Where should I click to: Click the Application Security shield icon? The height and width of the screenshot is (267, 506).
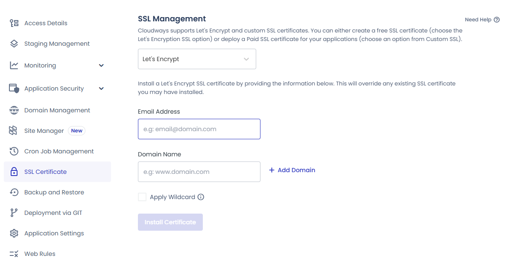[14, 88]
